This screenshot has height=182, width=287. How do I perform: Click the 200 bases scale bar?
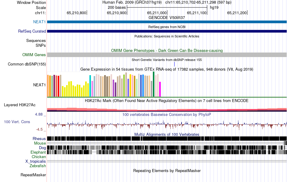coord(167,8)
